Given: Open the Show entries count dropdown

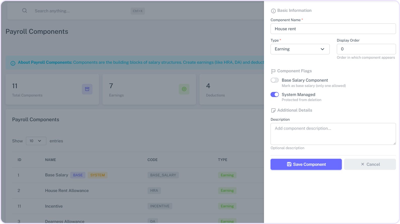Looking at the screenshot, I should pos(36,141).
